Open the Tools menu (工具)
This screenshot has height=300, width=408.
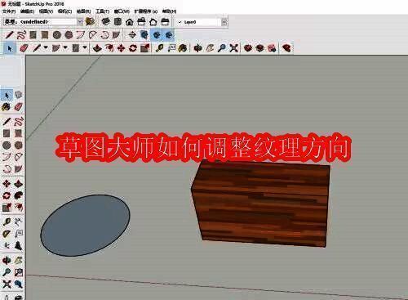(x=103, y=11)
